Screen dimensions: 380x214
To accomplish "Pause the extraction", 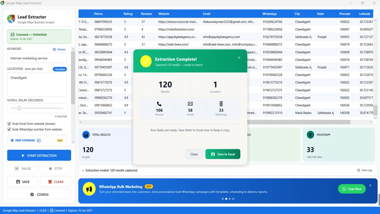I will tap(23, 169).
